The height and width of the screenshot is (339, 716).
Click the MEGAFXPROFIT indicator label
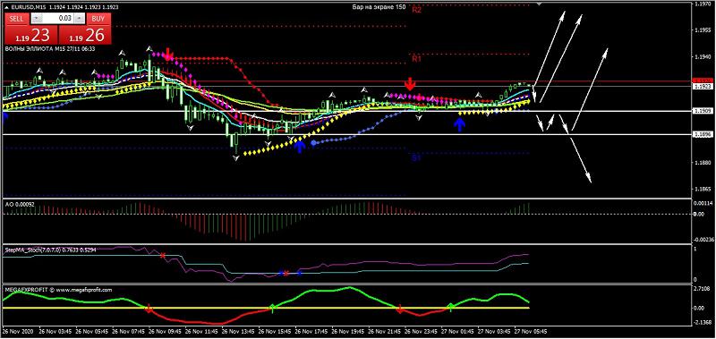pos(57,289)
